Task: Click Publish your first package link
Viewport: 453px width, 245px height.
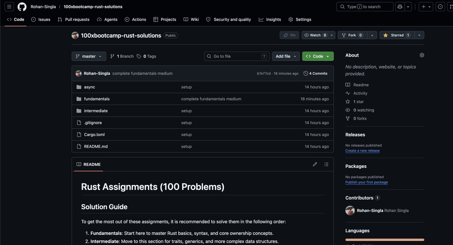Action: [367, 182]
